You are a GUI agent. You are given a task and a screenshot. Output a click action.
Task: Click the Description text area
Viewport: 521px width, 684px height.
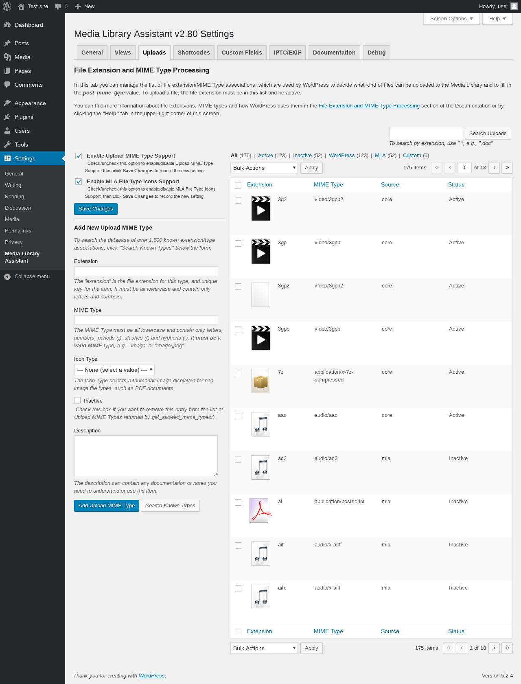coord(146,456)
